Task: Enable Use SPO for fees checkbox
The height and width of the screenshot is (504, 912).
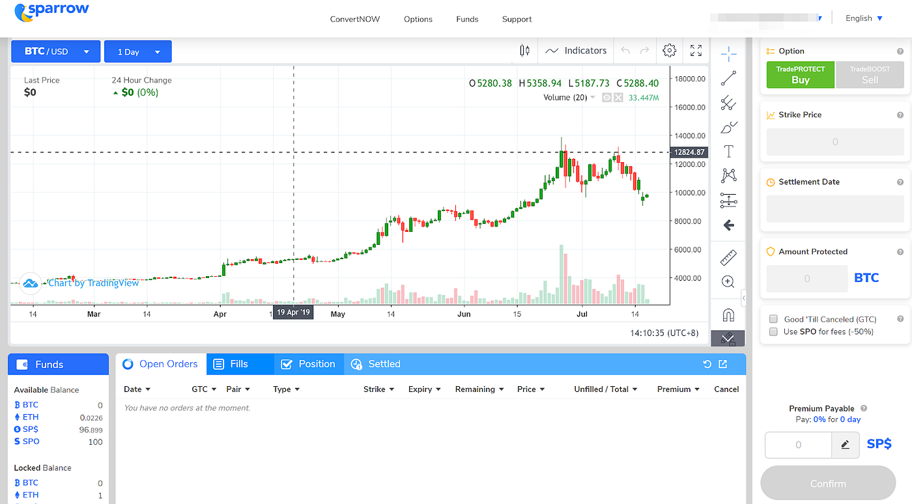Action: pyautogui.click(x=773, y=331)
